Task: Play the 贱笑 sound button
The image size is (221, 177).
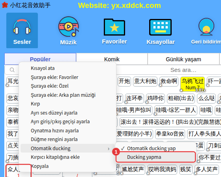Action: [185, 169]
